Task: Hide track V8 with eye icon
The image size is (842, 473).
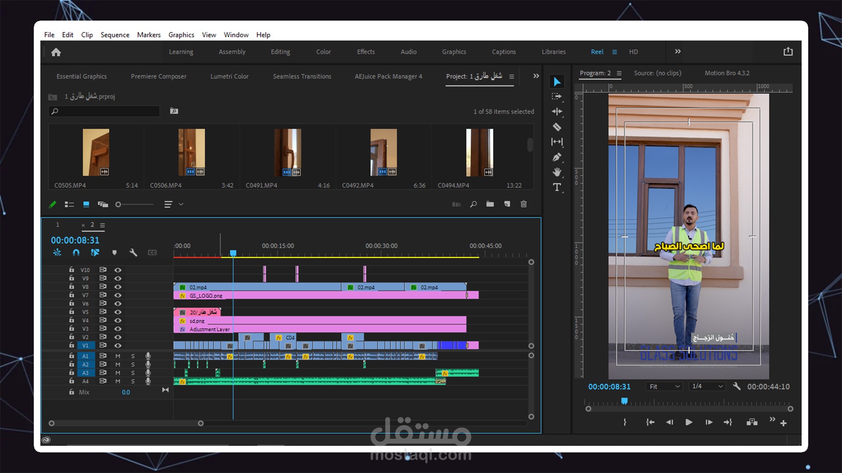Action: (x=118, y=287)
